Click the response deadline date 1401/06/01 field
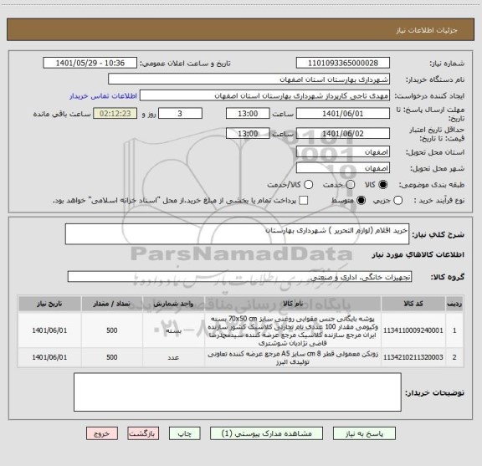The image size is (482, 466). pyautogui.click(x=343, y=114)
